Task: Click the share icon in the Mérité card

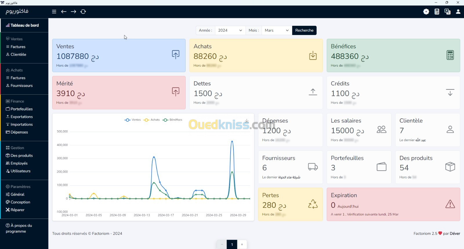Action: click(175, 91)
